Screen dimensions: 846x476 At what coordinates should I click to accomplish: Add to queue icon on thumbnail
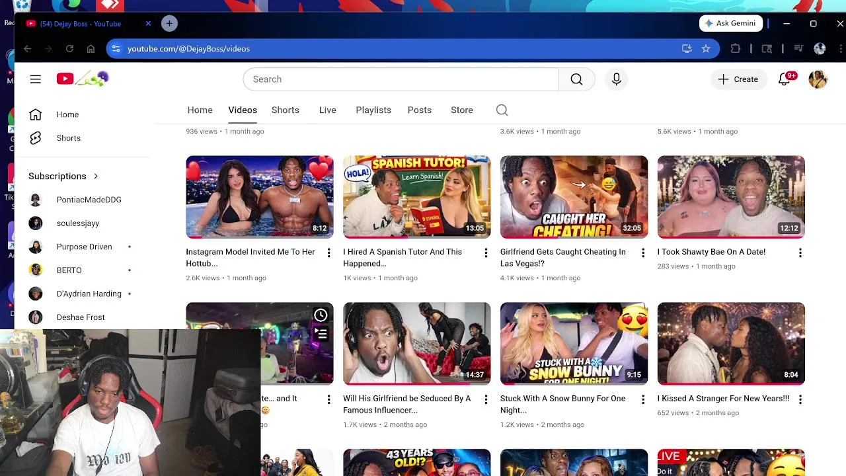pyautogui.click(x=321, y=334)
